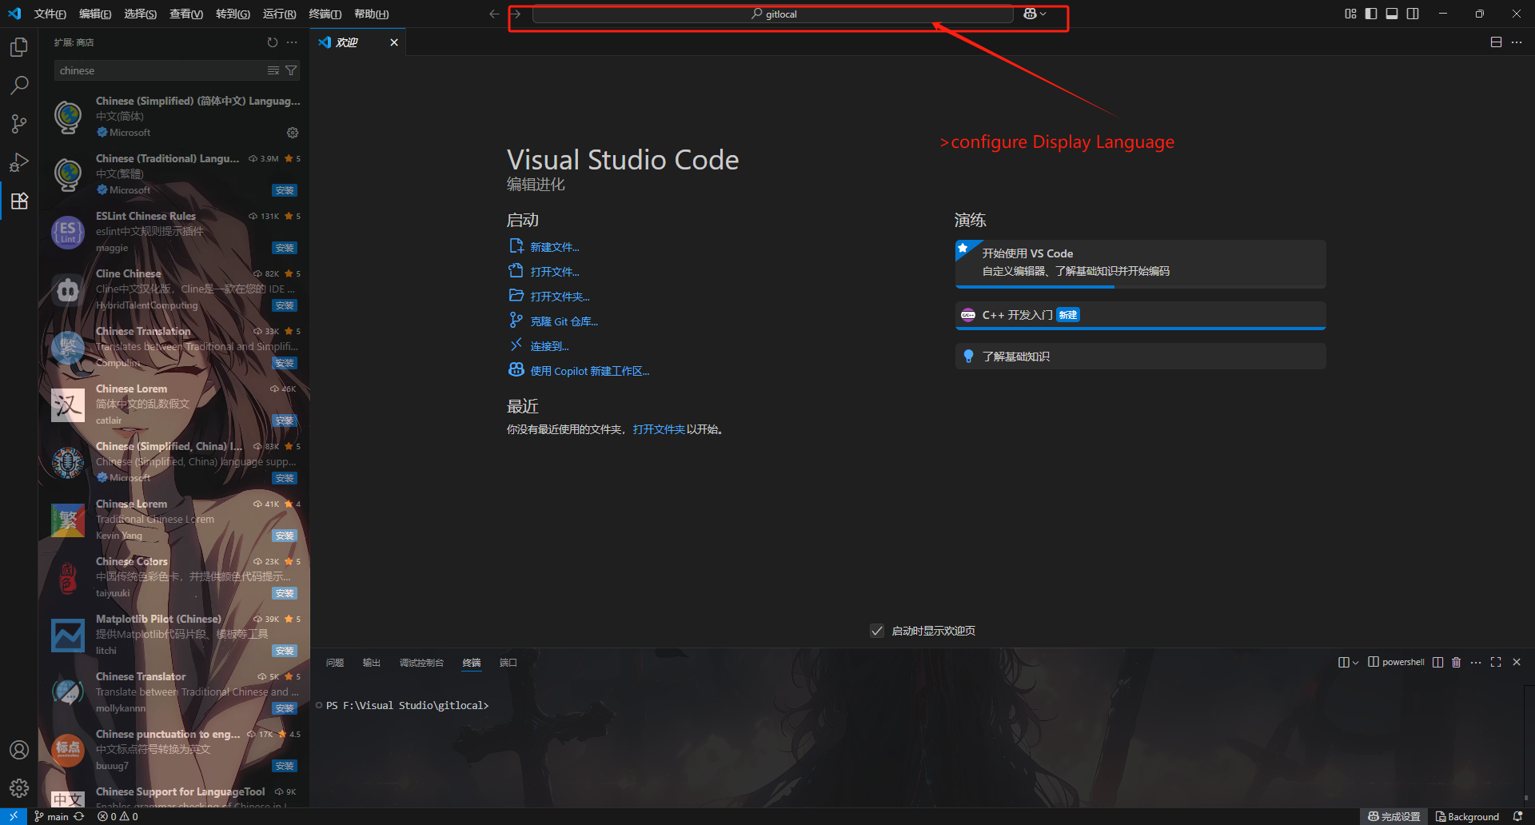Screen dimensions: 1535x825
Task: Maximize the panel size toggle
Action: point(1496,662)
